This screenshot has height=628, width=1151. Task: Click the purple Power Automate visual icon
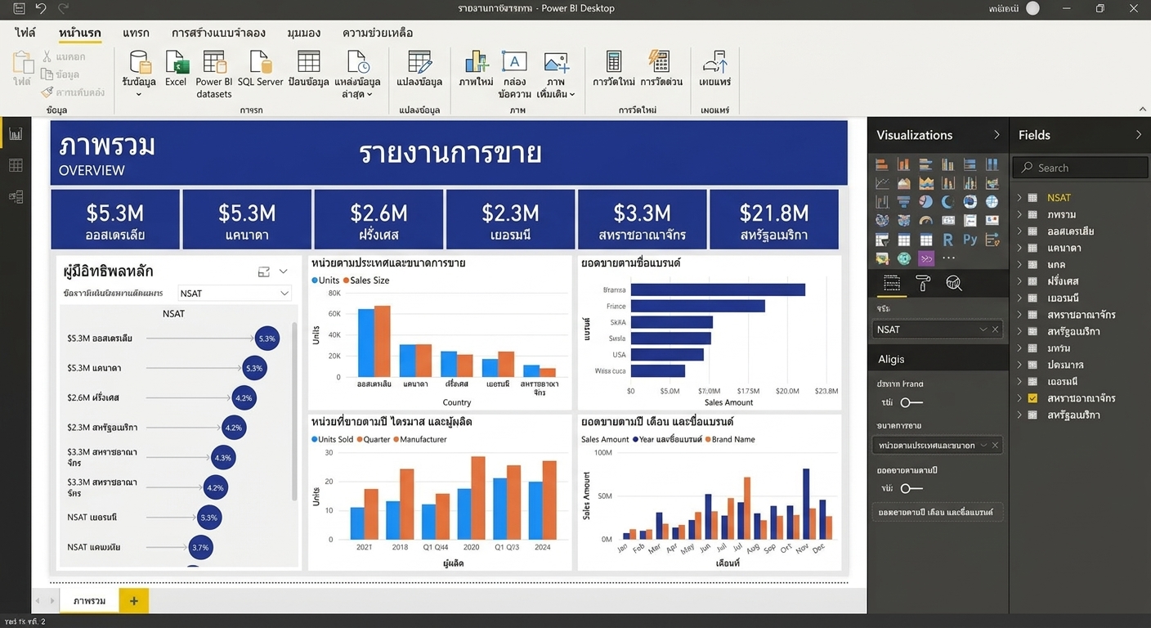926,258
